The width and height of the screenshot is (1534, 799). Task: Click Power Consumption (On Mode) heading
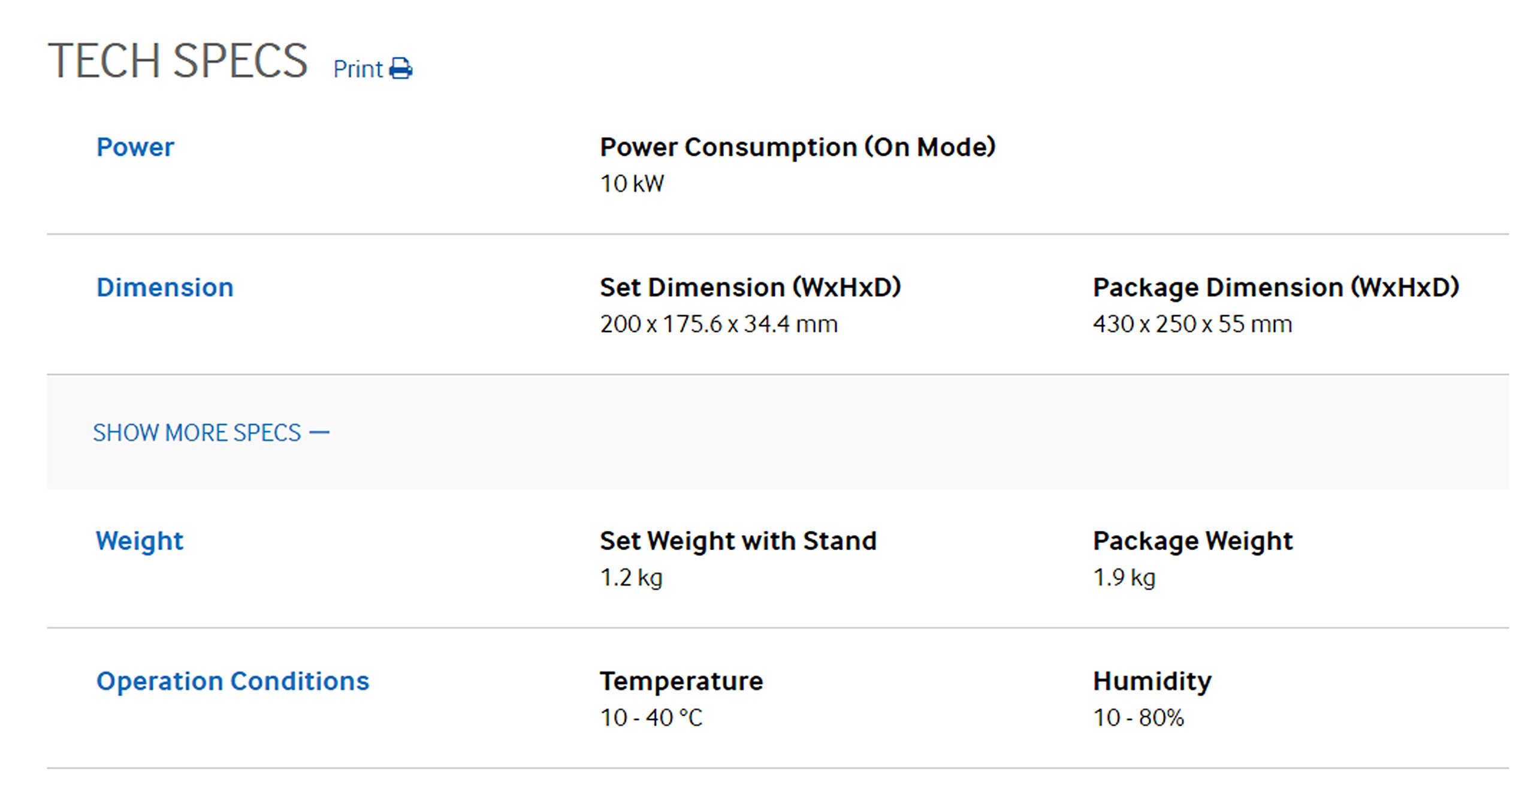pyautogui.click(x=798, y=147)
